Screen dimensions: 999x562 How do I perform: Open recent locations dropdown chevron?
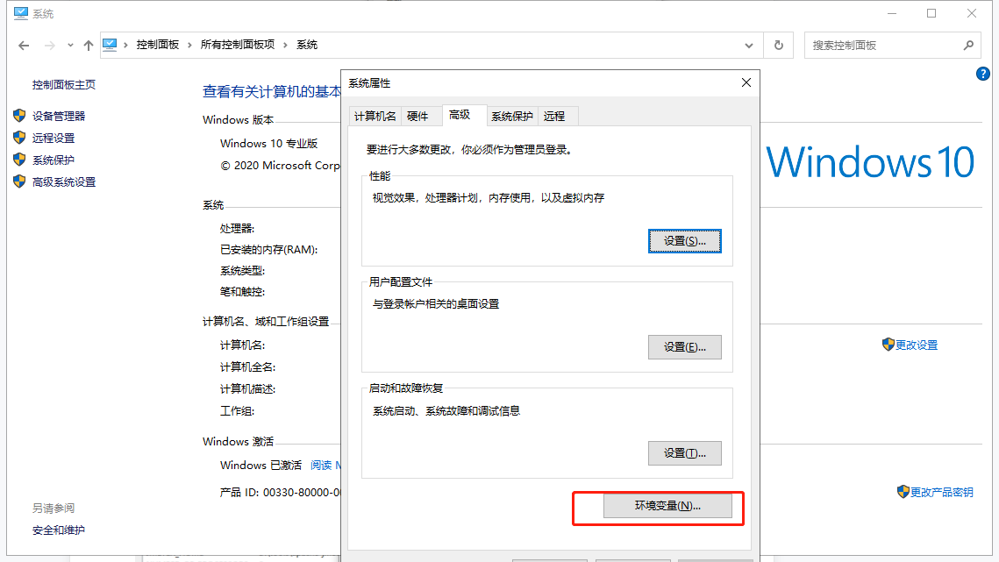(x=70, y=46)
